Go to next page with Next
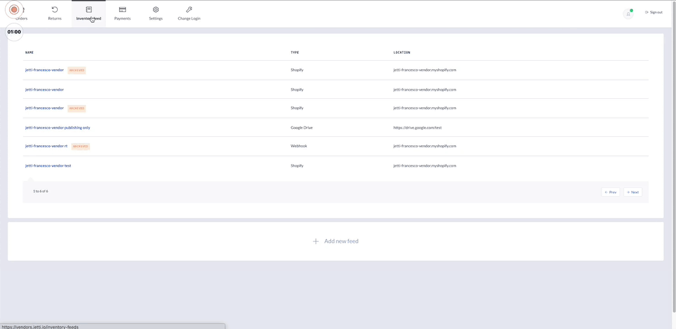The width and height of the screenshot is (676, 329). [x=632, y=192]
